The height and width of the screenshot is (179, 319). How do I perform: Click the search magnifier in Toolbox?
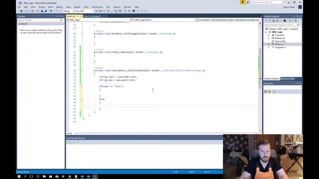pyautogui.click(x=61, y=20)
